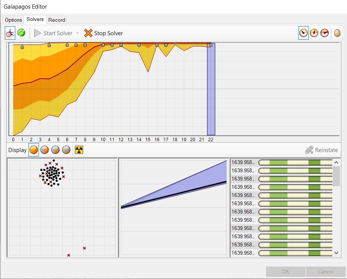Select the record marker at generation 14
The image size is (347, 279).
pos(139,45)
